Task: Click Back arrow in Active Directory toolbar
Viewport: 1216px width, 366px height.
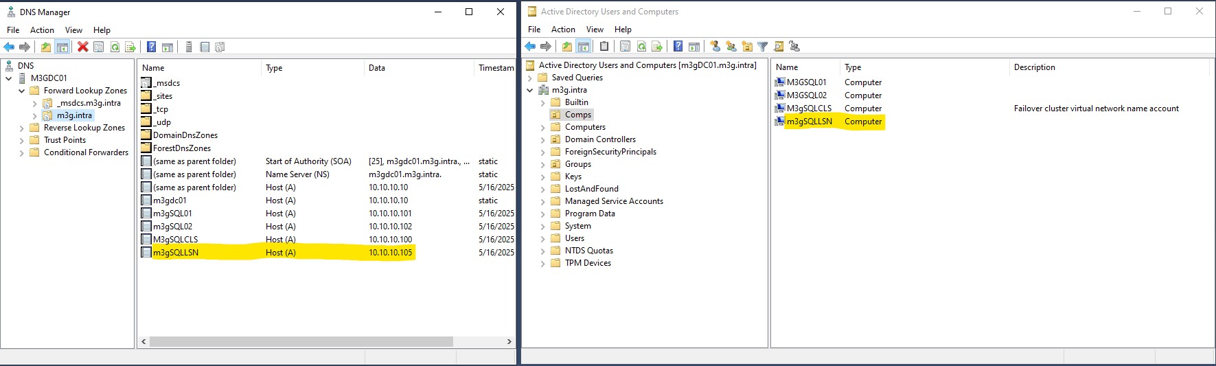Action: pyautogui.click(x=530, y=46)
